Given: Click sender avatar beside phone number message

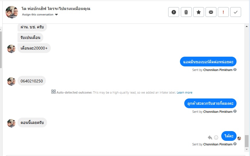Looking at the screenshot, I should (11, 81).
